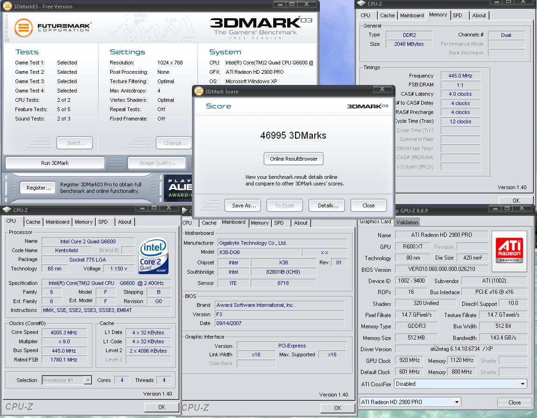Click the To Excel button
537x418 pixels.
click(284, 205)
